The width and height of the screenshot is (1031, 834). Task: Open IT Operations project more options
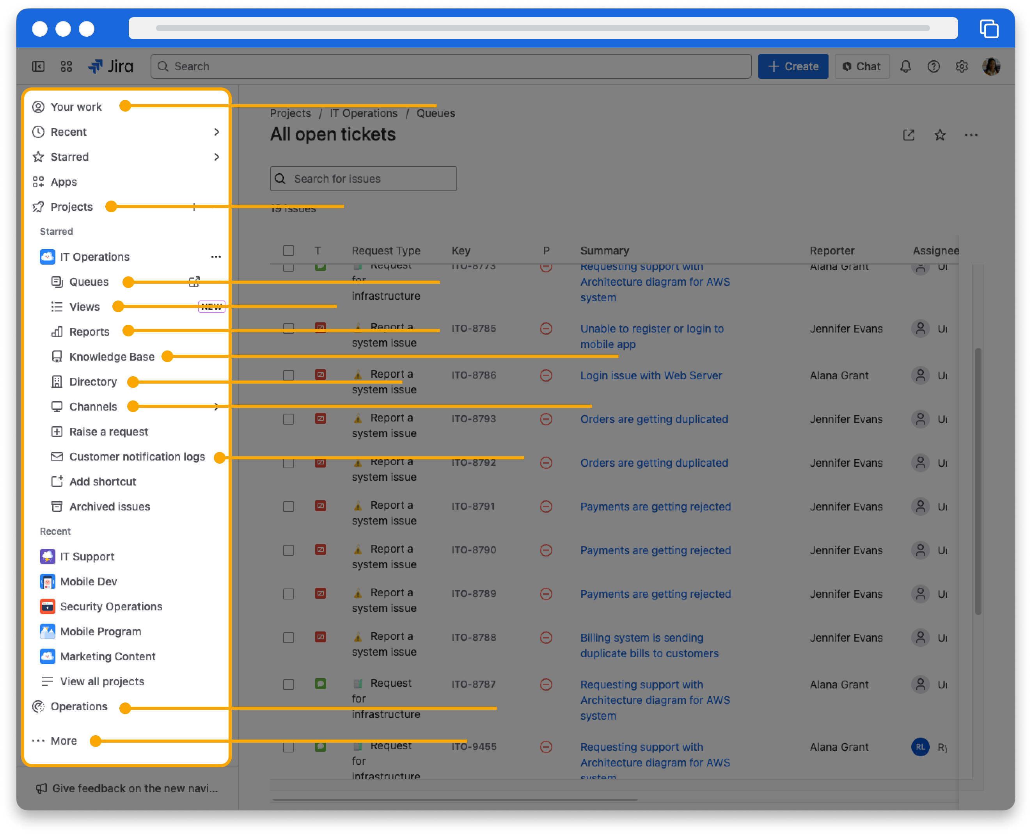216,256
